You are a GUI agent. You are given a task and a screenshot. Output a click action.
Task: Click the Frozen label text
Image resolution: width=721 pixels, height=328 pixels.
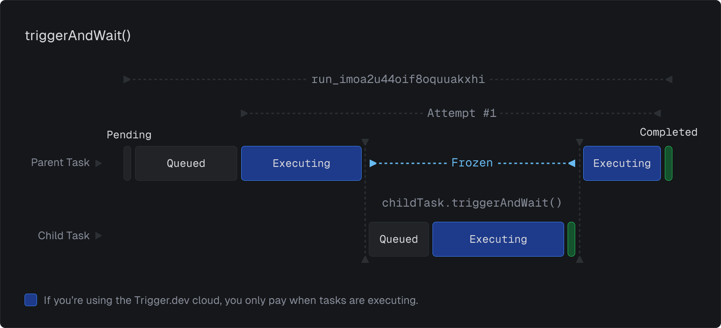[x=472, y=163]
